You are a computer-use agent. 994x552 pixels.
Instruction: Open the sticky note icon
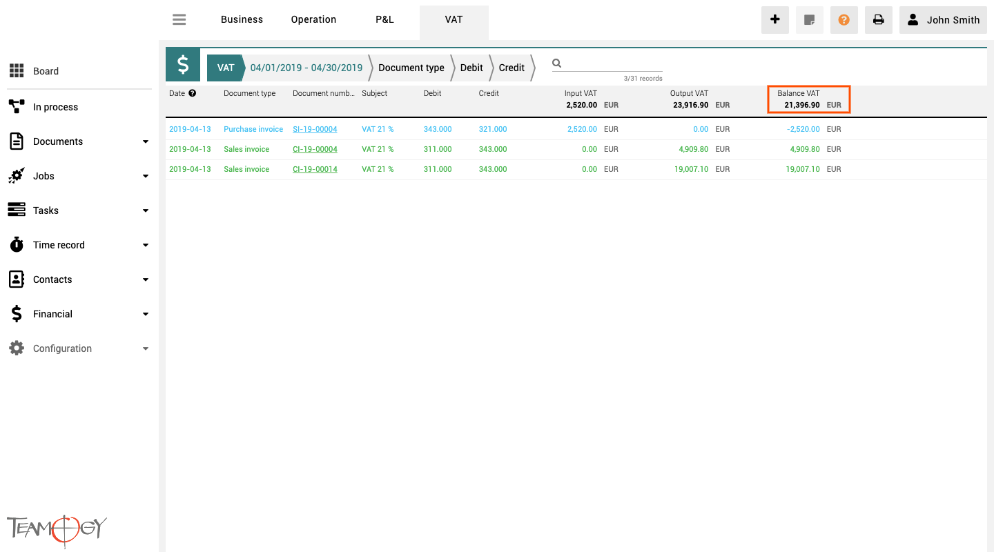coord(810,20)
